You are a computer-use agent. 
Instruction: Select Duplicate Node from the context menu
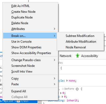(x=22, y=17)
